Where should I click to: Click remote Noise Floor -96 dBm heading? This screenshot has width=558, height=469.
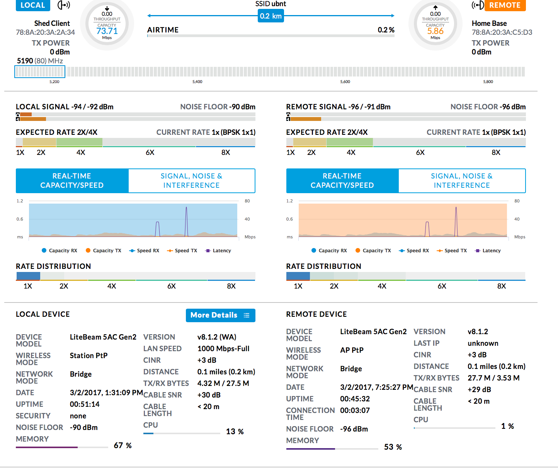click(488, 107)
